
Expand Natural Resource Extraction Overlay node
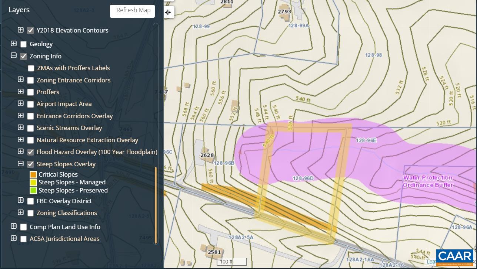point(21,140)
